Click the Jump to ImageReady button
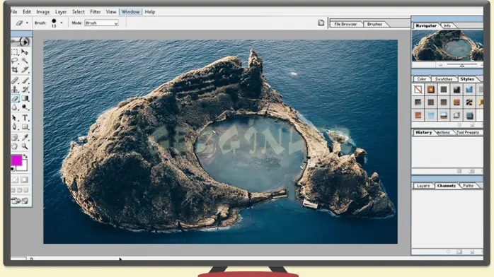Image resolution: width=494 pixels, height=277 pixels. point(20,201)
